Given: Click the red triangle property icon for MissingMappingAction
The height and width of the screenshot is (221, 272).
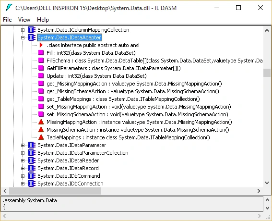Looking at the screenshot, I should point(41,122).
